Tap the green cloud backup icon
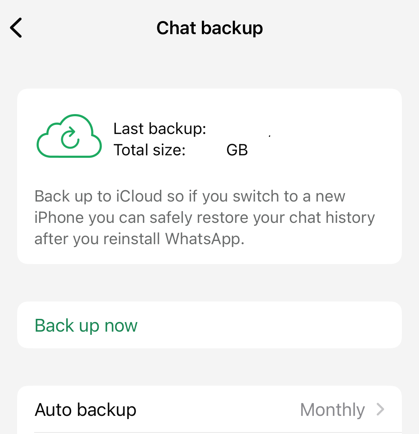This screenshot has height=434, width=419. (69, 136)
